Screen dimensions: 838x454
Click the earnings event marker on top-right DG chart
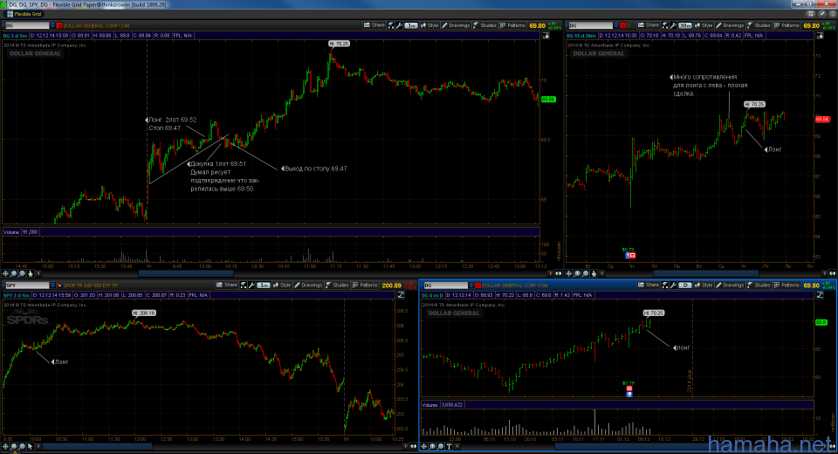coord(632,255)
